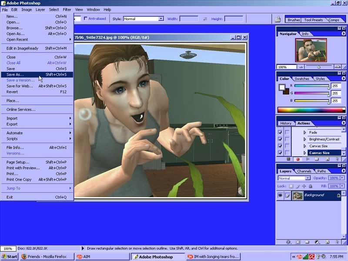Click the Avira antivirus tray icon
The width and height of the screenshot is (348, 261).
click(311, 257)
